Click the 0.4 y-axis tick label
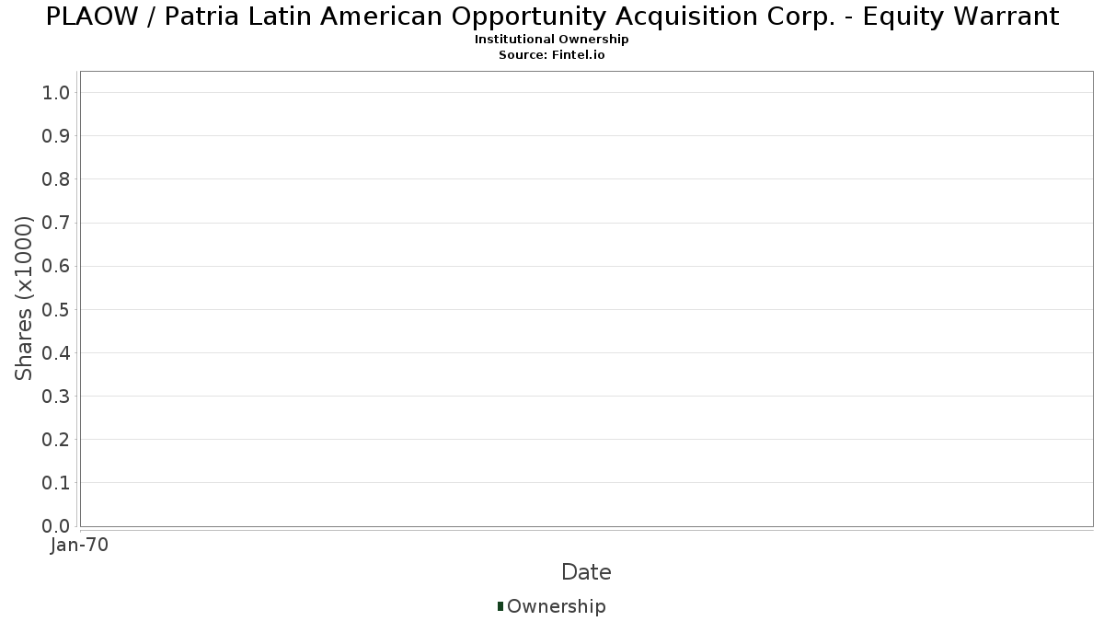This screenshot has width=1104, height=621. click(x=56, y=352)
